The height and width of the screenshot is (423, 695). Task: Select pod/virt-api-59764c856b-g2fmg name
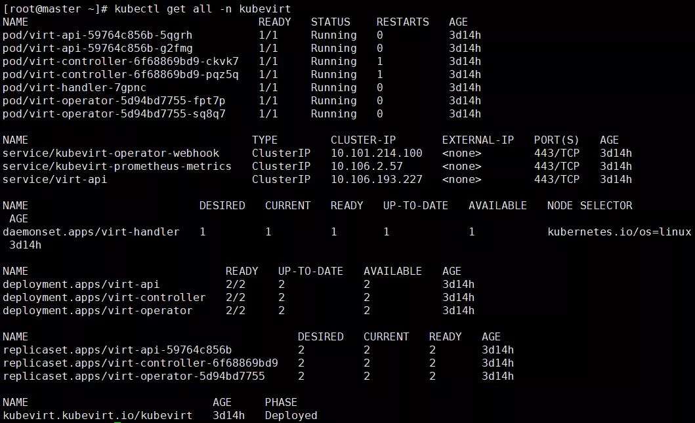coord(98,49)
